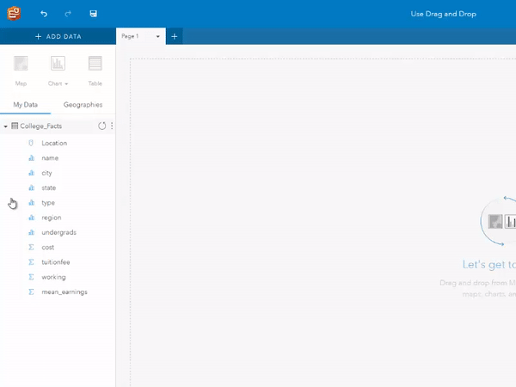516x387 pixels.
Task: Select the undergrads field
Action: [x=58, y=233]
